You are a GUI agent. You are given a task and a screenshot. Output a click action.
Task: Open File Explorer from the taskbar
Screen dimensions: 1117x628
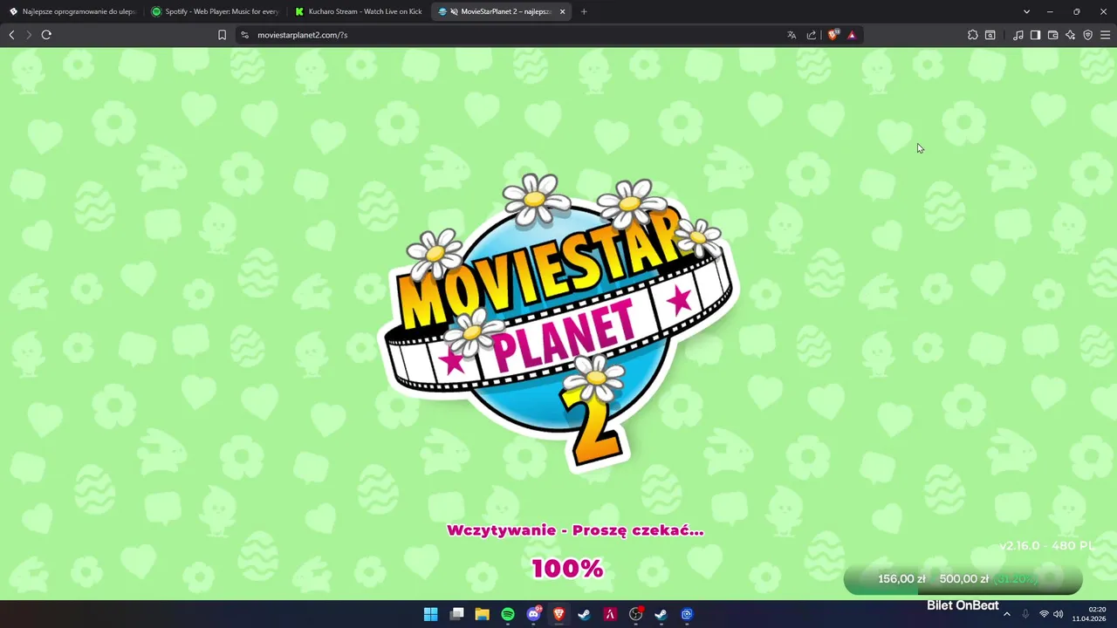click(x=482, y=614)
